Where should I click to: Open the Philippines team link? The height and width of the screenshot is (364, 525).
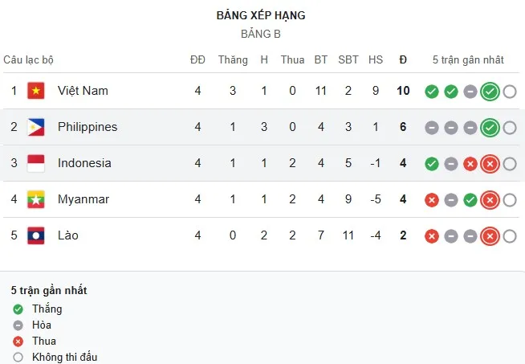[x=87, y=127]
